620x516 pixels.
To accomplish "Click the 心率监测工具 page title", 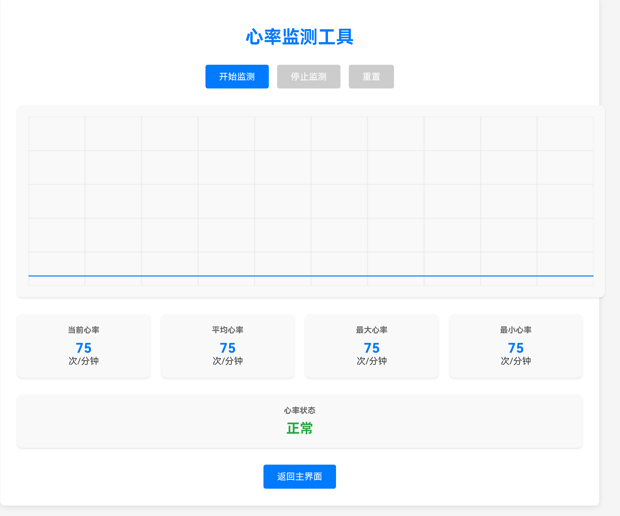I will [299, 37].
